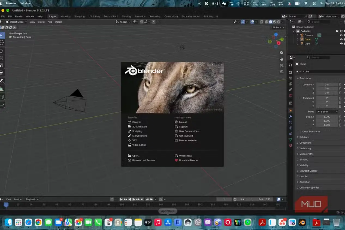Select the Cursor tool in the left toolbar
Viewport: 345px width, 230px height.
click(x=1, y=43)
